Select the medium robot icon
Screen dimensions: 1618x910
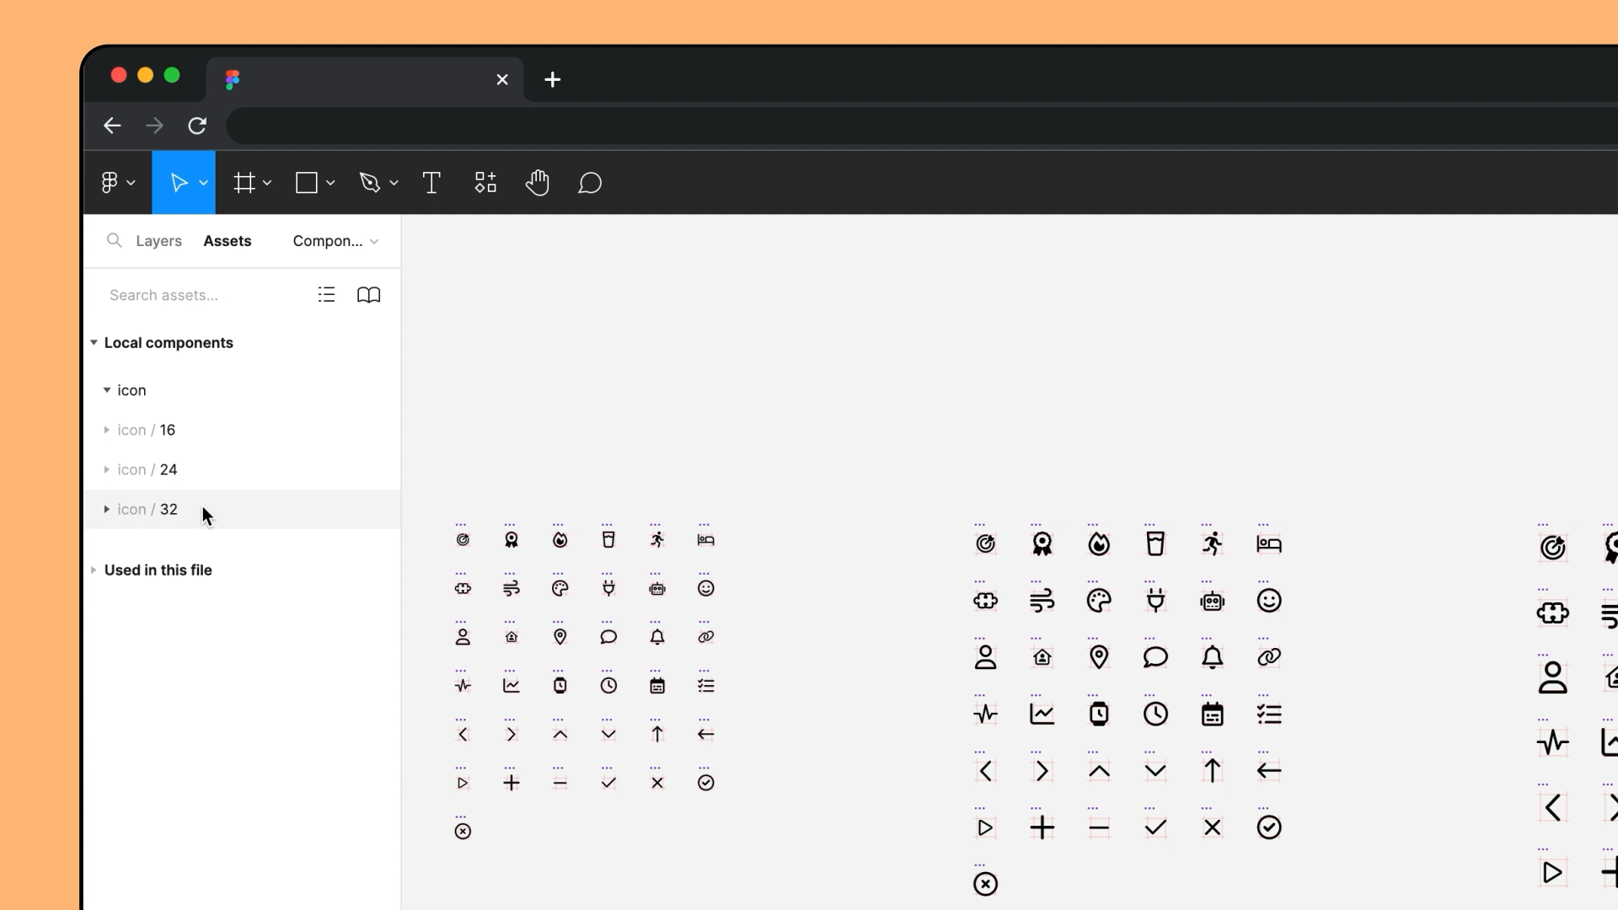tap(1213, 601)
